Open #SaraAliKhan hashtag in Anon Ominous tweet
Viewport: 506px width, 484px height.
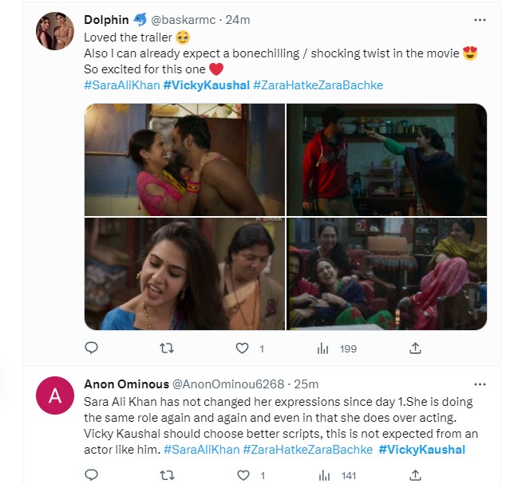coord(200,450)
